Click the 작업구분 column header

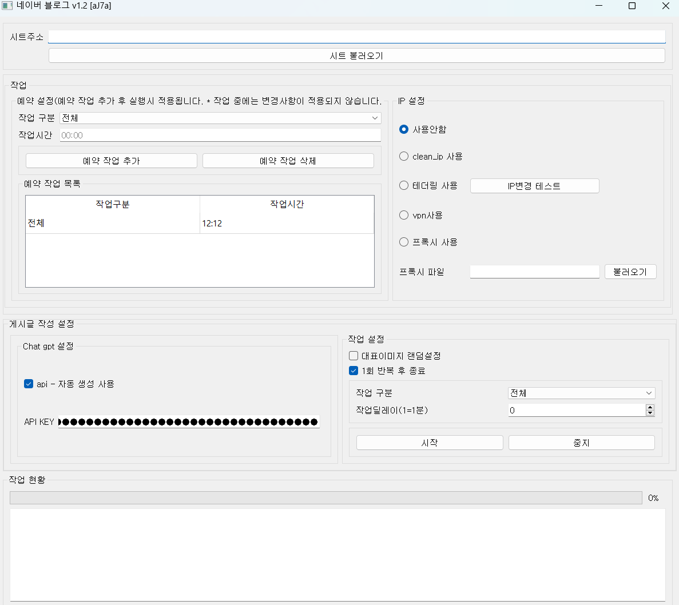coord(113,204)
